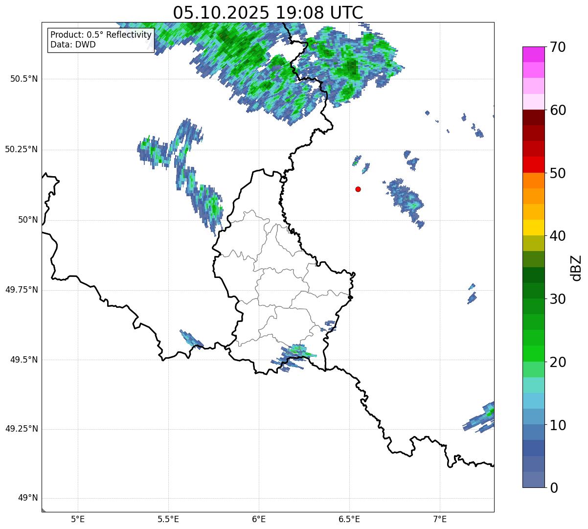Click the title "05.10.2025 19:08 UTC"
588x529 pixels.
[x=268, y=13]
